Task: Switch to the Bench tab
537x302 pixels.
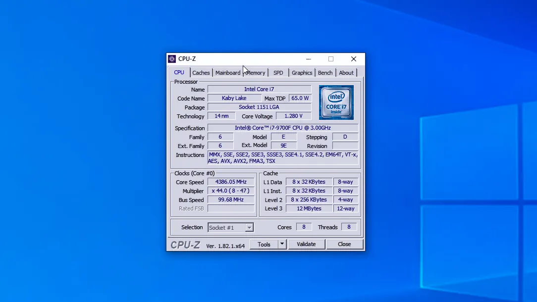Action: (325, 73)
